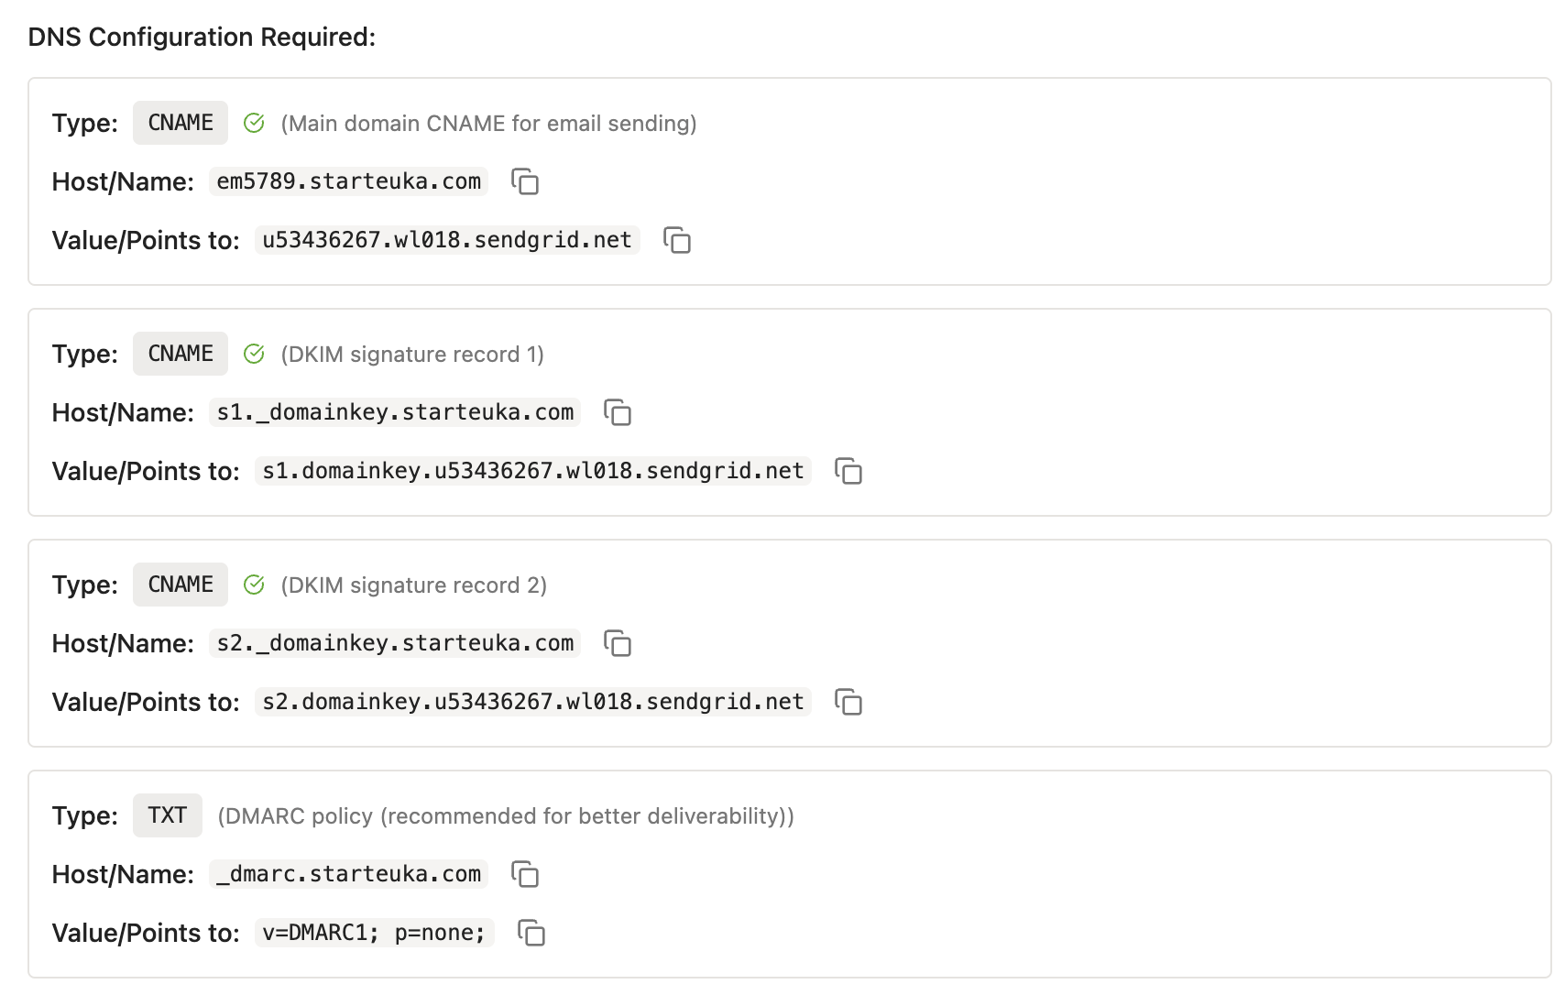
Task: Click the verified checkmark for DKIM signature record 2
Action: click(254, 585)
